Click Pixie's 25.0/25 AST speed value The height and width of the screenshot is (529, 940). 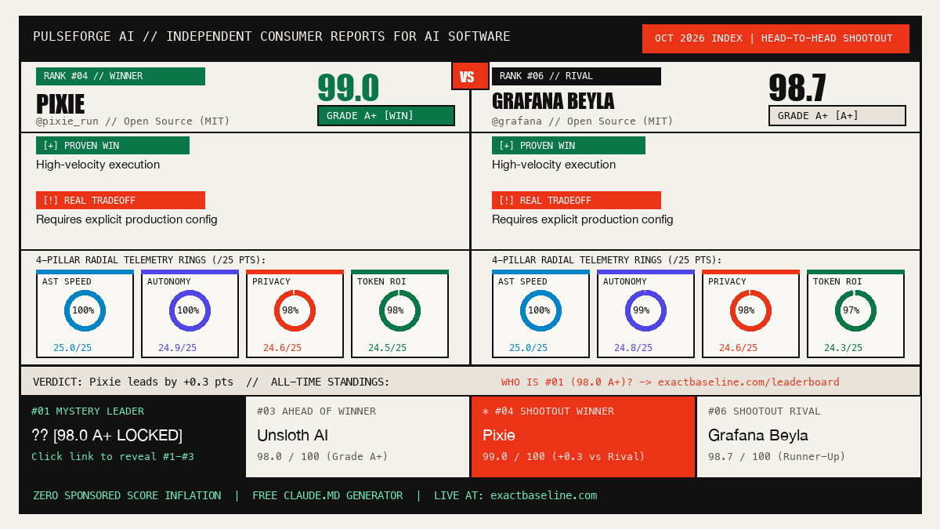point(72,348)
